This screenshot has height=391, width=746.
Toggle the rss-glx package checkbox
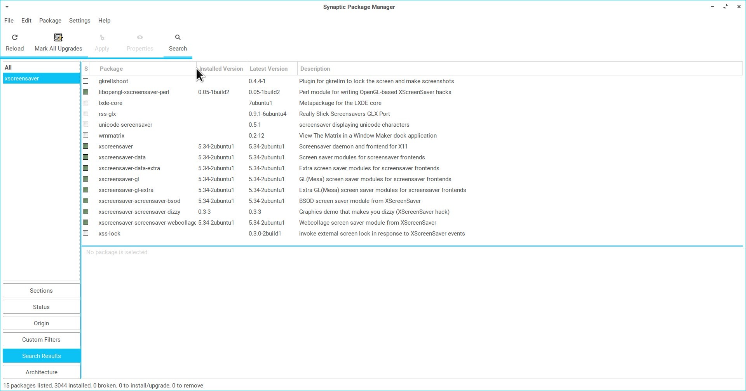point(86,114)
